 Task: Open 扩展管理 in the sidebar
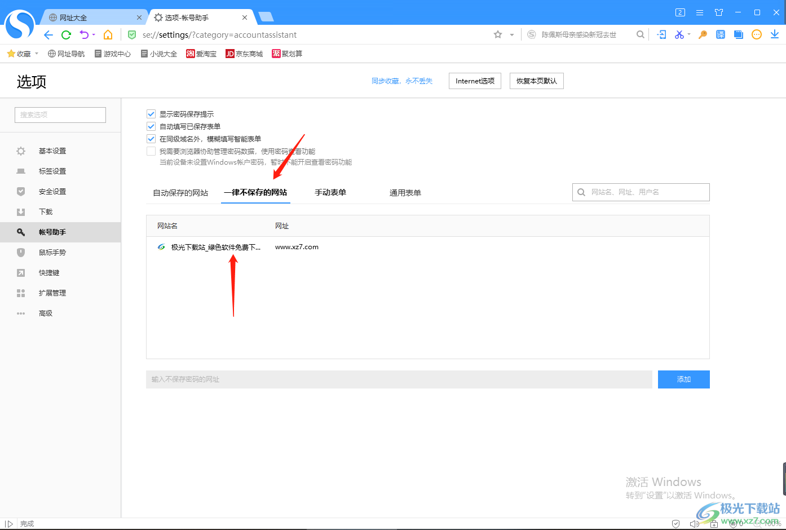[60, 293]
